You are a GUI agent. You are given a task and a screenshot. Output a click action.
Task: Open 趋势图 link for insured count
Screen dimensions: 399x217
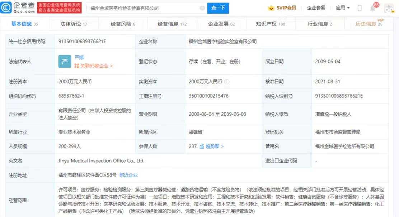pyautogui.click(x=215, y=146)
